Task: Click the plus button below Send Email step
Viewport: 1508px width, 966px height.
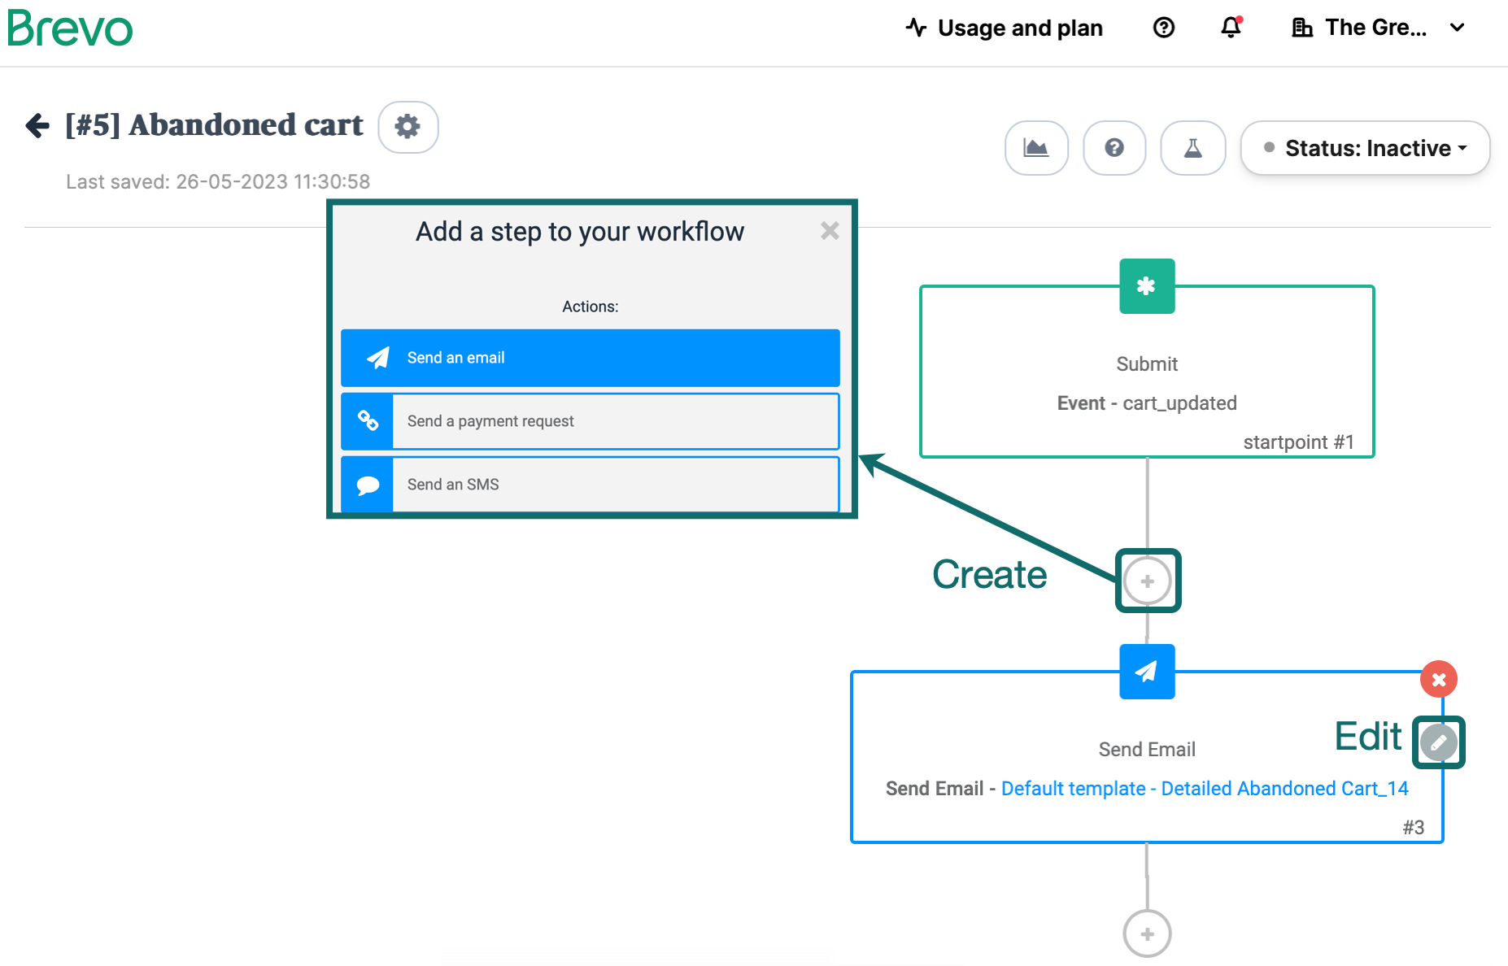Action: 1147,933
